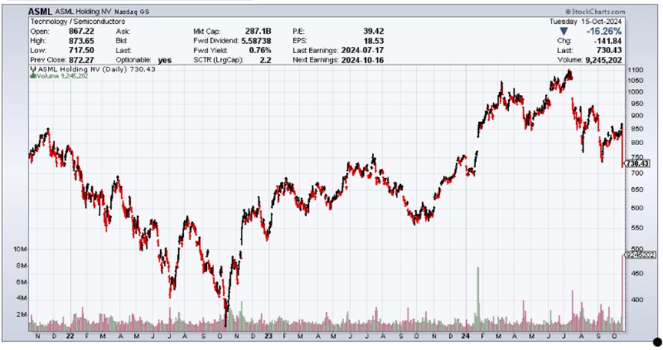Click the 24 year marker on the time axis
The height and width of the screenshot is (350, 663).
coord(465,336)
